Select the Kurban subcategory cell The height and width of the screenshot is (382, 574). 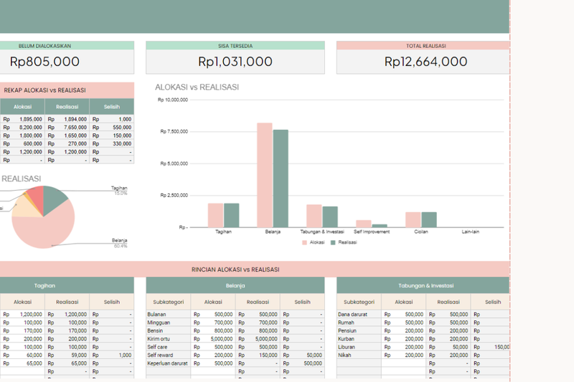point(359,339)
